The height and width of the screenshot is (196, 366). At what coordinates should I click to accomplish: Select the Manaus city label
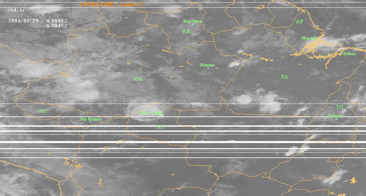click(x=207, y=65)
